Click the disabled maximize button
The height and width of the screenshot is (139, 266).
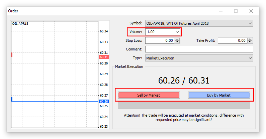pyautogui.click(x=236, y=11)
